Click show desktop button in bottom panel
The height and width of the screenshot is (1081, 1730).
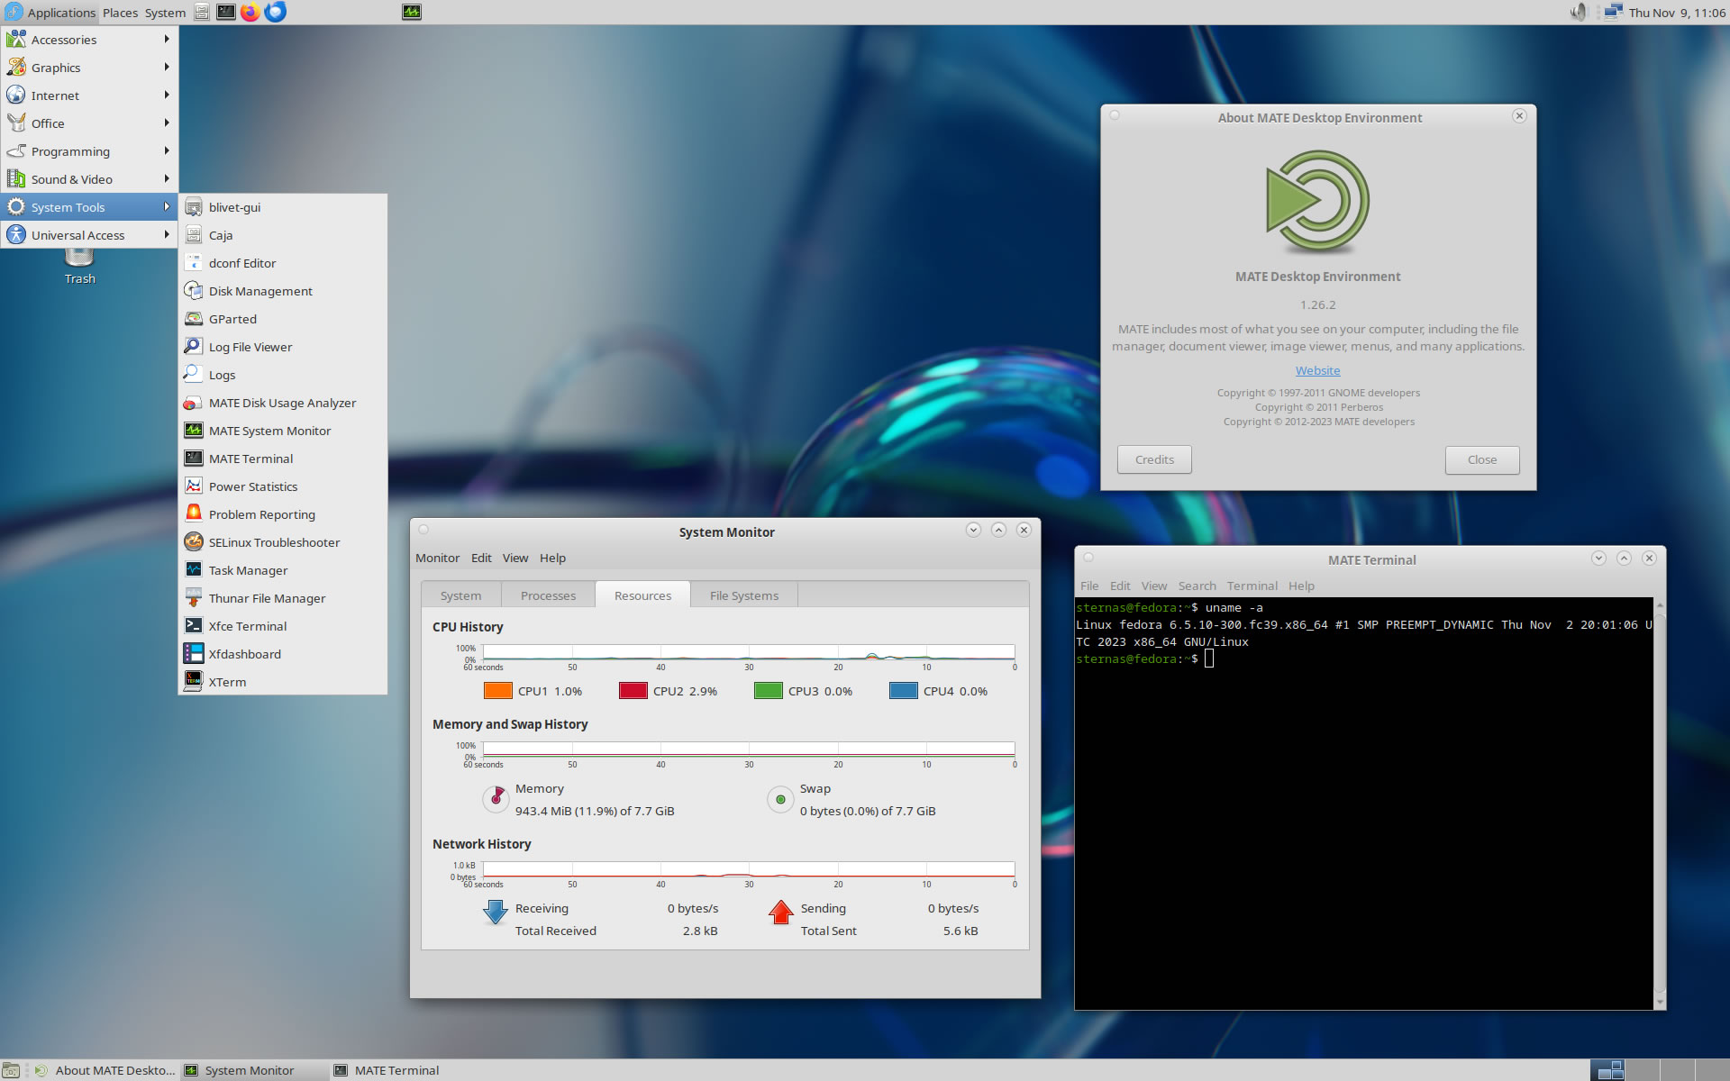pos(11,1070)
